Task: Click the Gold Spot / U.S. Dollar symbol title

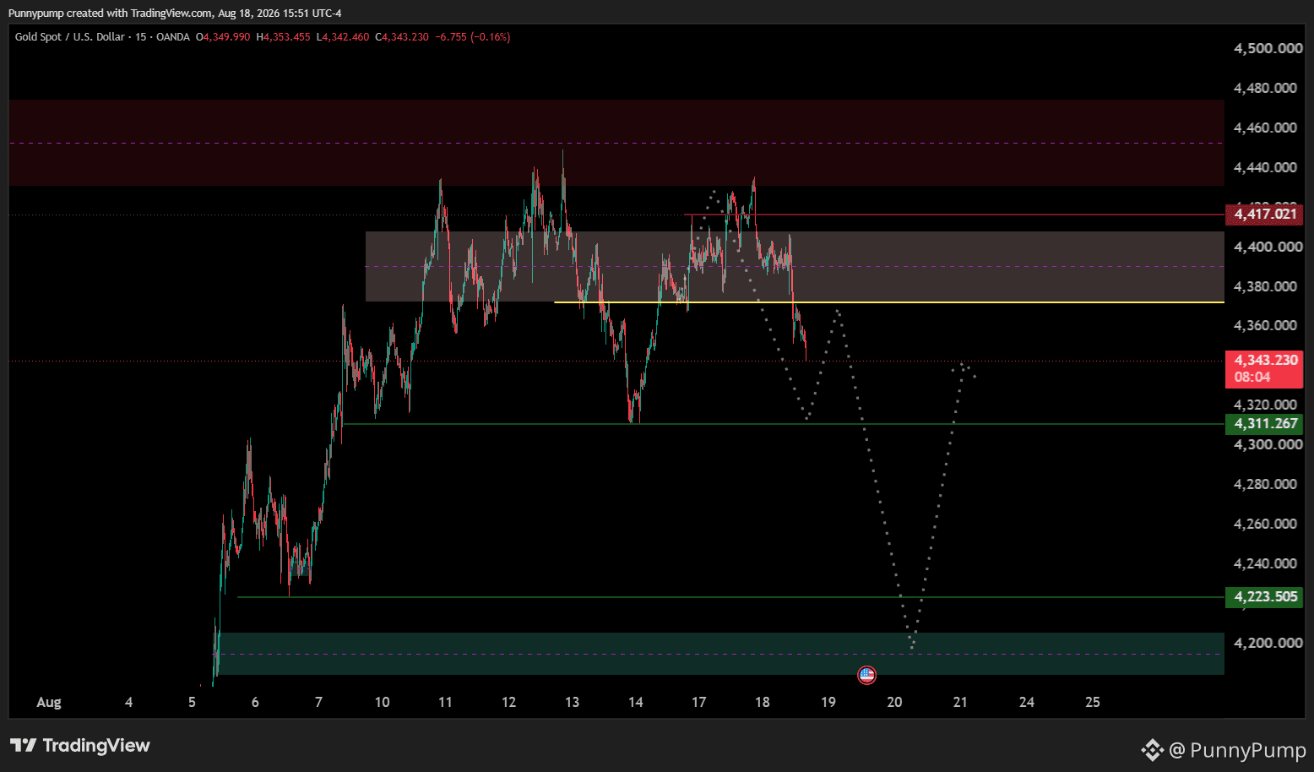Action: coord(69,37)
